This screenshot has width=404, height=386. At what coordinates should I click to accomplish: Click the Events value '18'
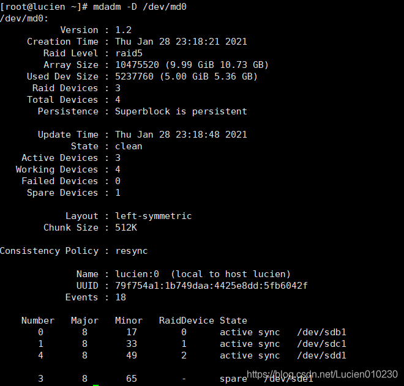point(121,297)
